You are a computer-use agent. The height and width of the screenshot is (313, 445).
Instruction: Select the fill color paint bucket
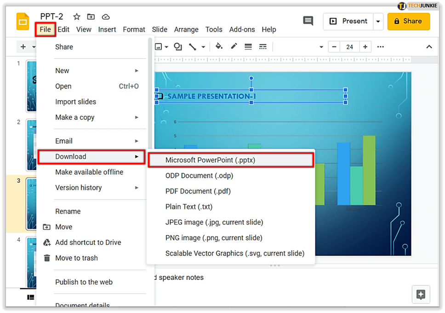(x=219, y=46)
